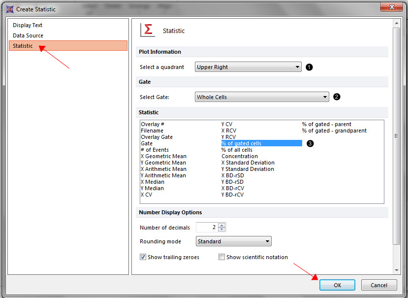Confirm with the OK button
This screenshot has height=298, width=408.
point(337,285)
